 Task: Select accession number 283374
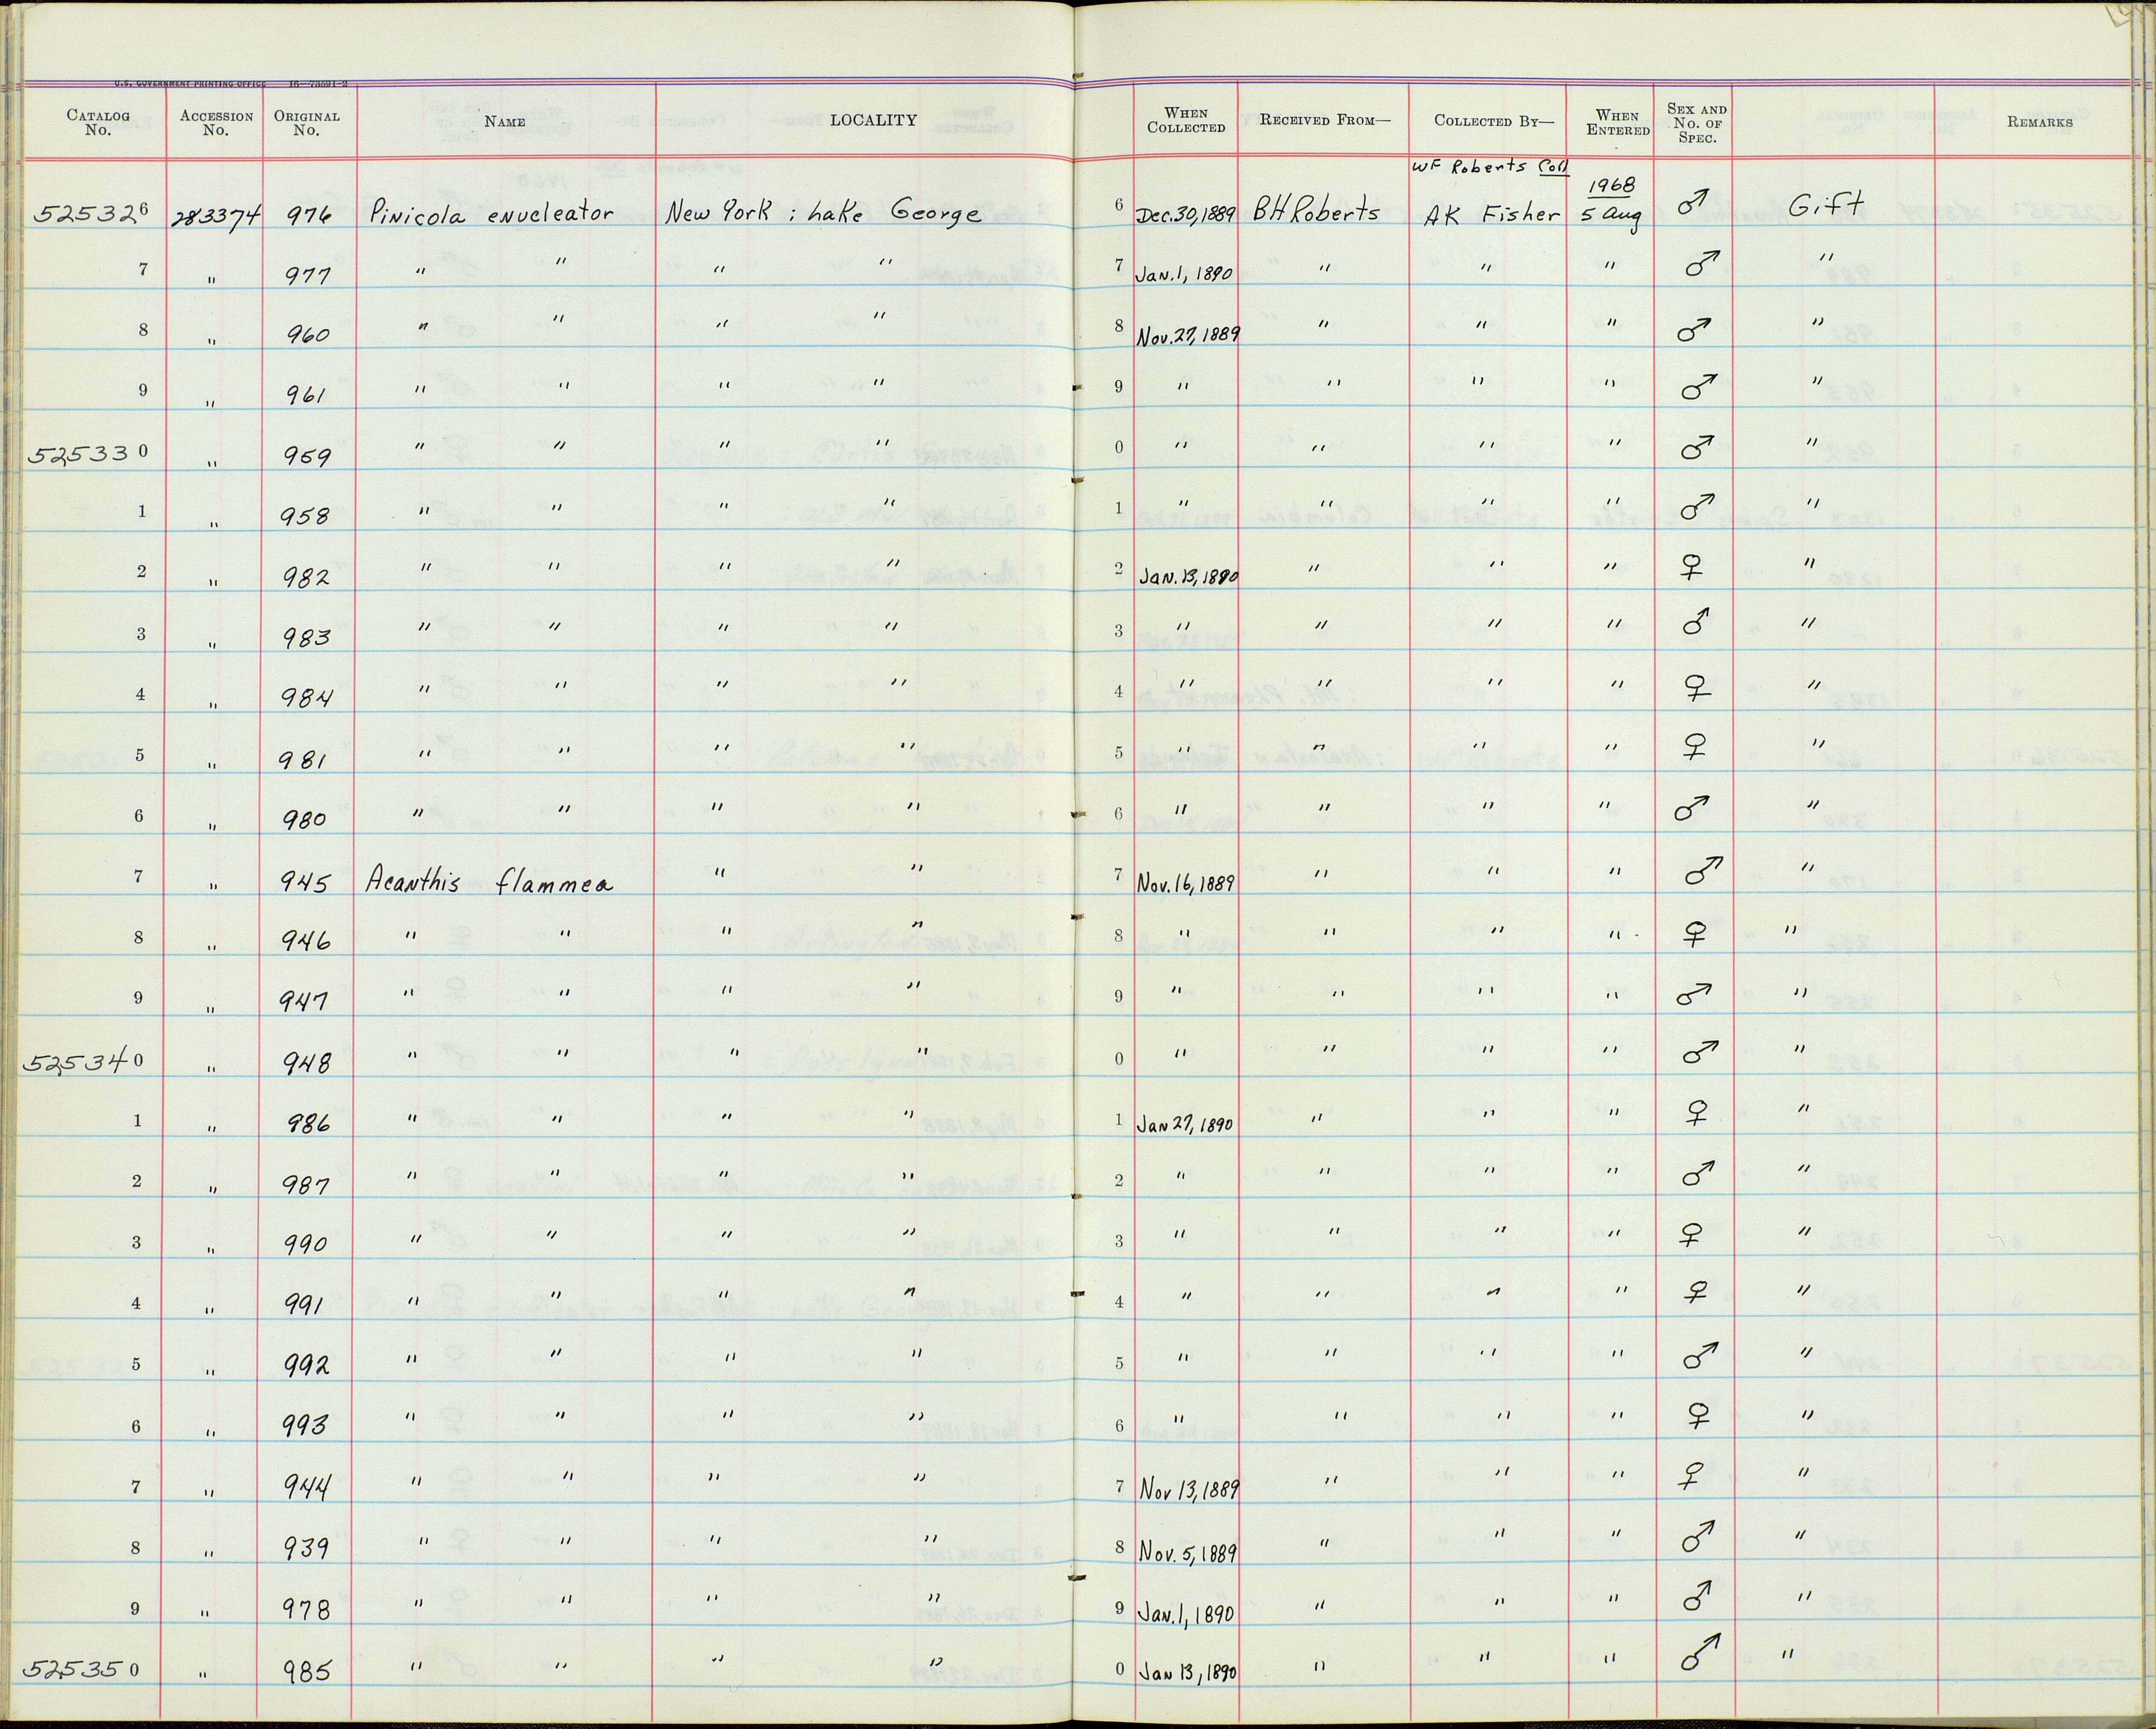click(216, 216)
